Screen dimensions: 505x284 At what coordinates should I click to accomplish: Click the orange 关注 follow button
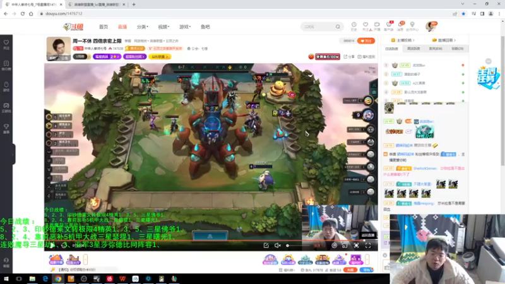tap(366, 41)
